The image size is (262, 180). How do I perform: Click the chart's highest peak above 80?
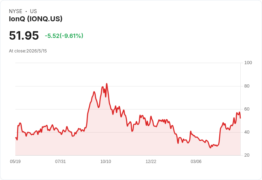click(106, 84)
